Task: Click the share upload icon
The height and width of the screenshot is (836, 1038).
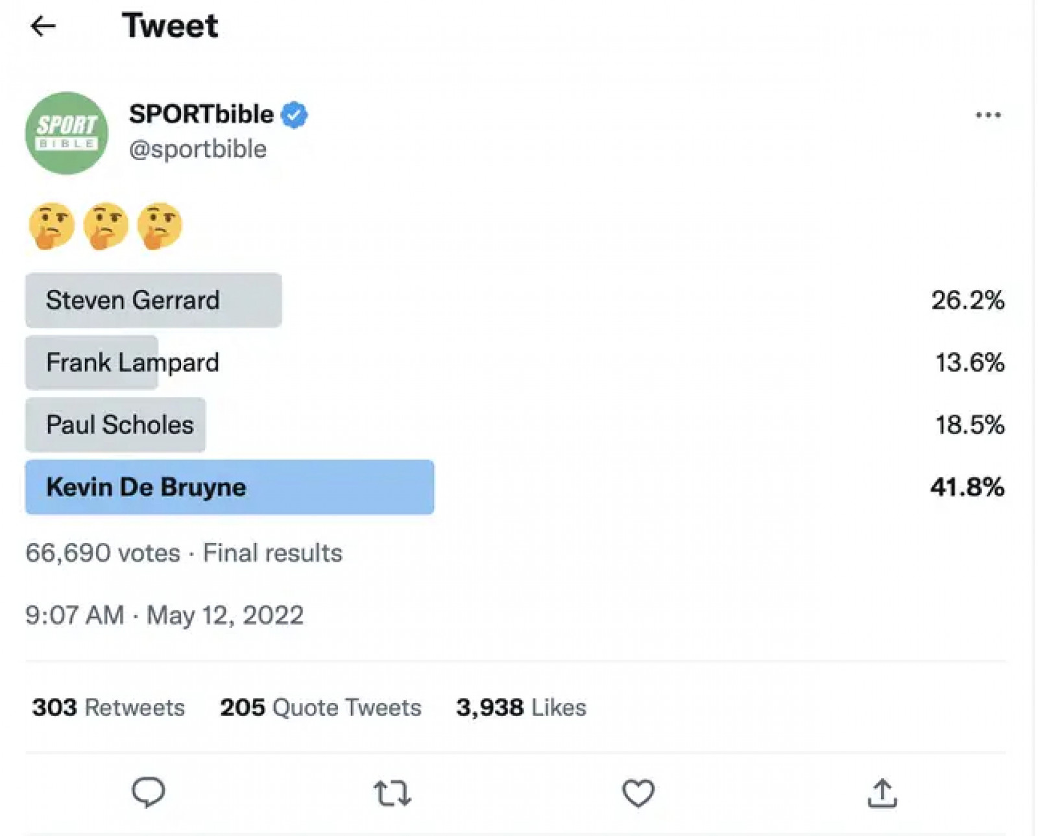Action: pyautogui.click(x=882, y=793)
